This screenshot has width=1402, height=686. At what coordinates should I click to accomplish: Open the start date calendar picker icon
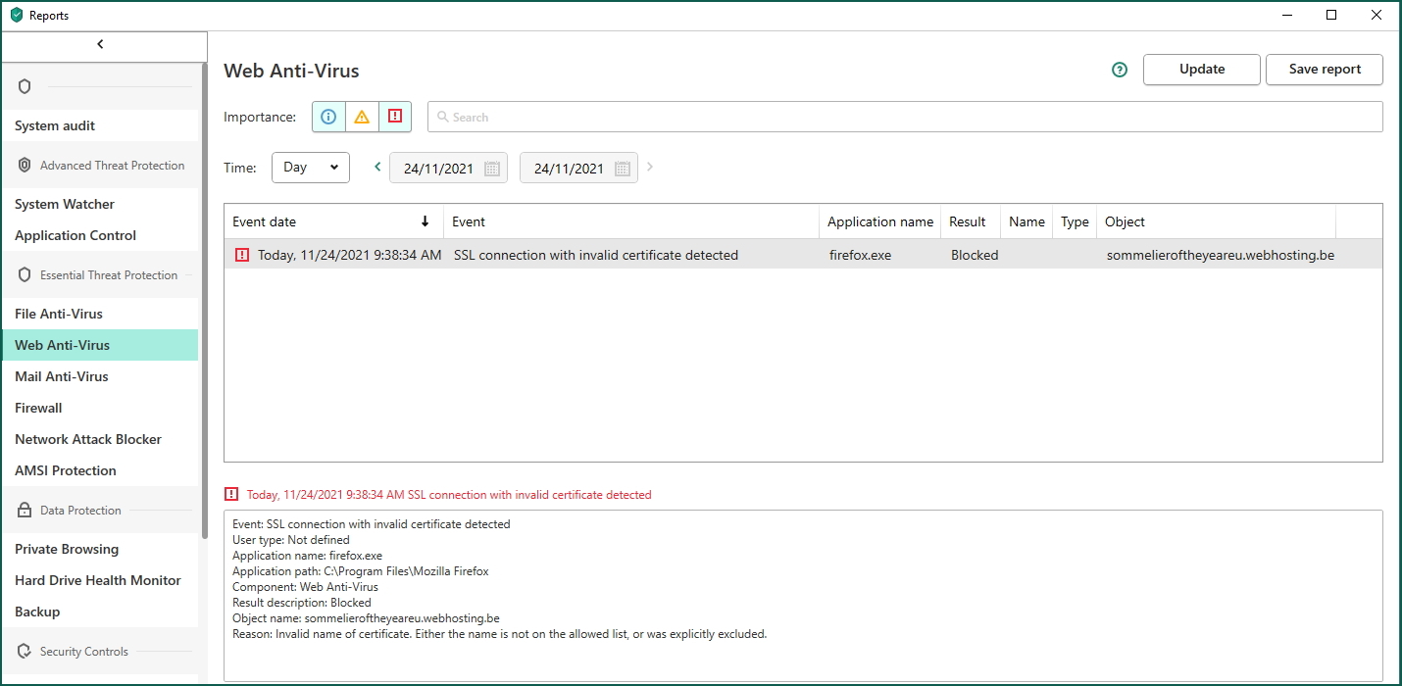click(x=492, y=169)
